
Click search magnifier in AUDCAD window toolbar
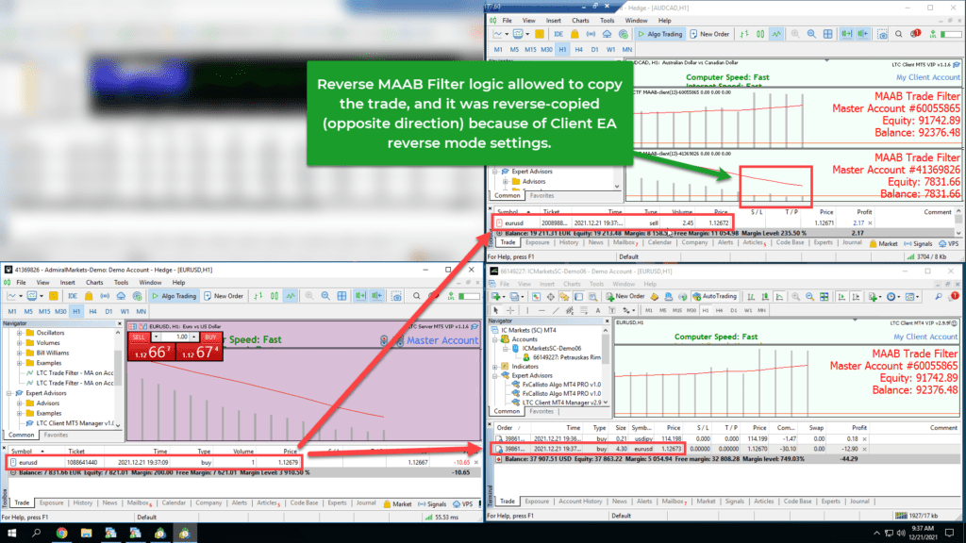click(x=899, y=35)
